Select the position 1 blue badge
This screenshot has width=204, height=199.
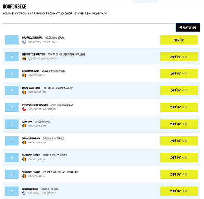point(12,40)
